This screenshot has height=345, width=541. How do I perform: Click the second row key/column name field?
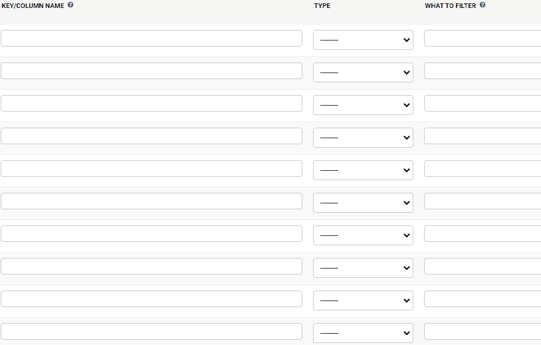pyautogui.click(x=152, y=70)
